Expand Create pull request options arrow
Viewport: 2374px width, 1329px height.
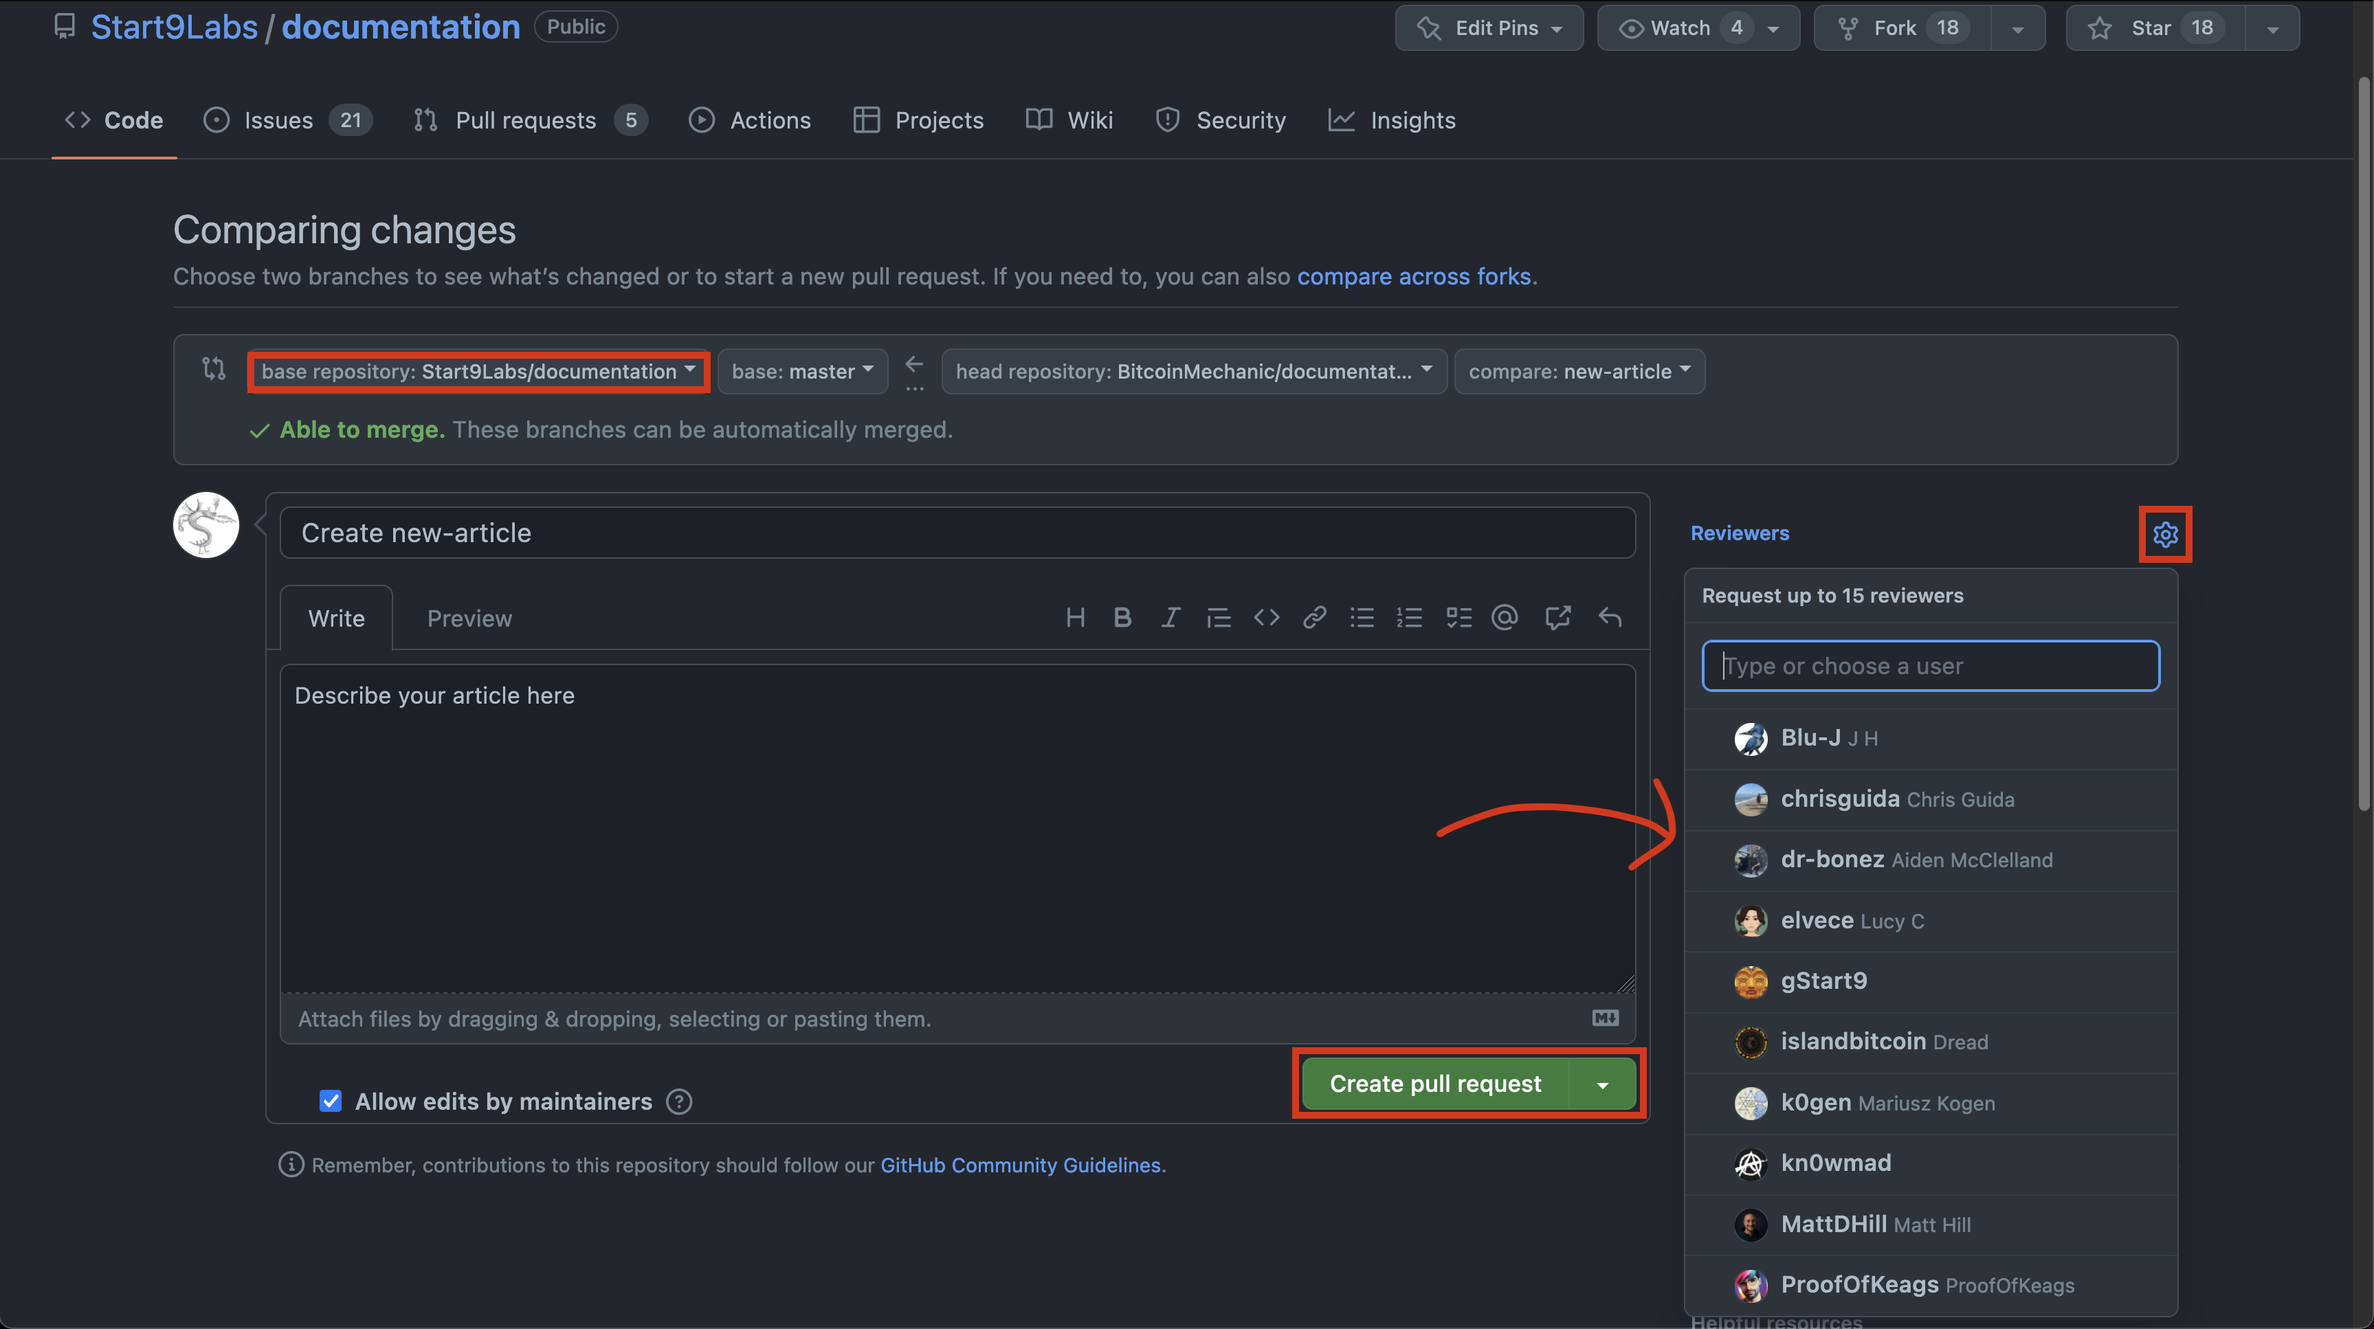point(1603,1085)
